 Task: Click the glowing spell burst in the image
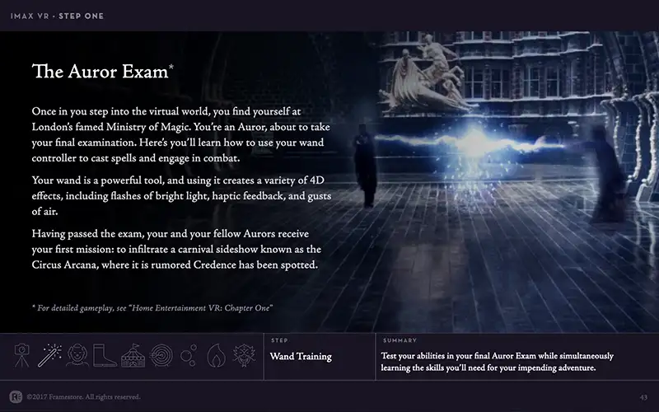[x=474, y=143]
